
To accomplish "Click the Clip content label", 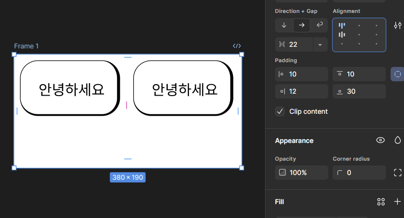I will (x=309, y=111).
